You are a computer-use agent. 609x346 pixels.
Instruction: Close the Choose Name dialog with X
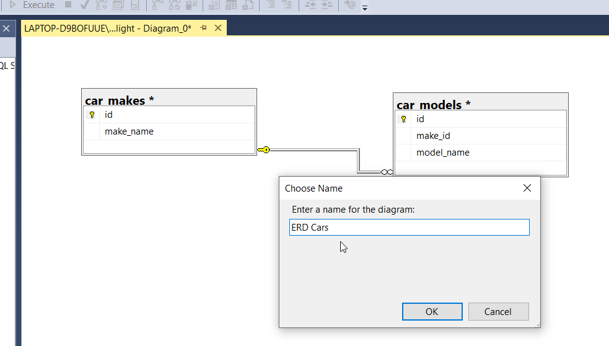[527, 188]
